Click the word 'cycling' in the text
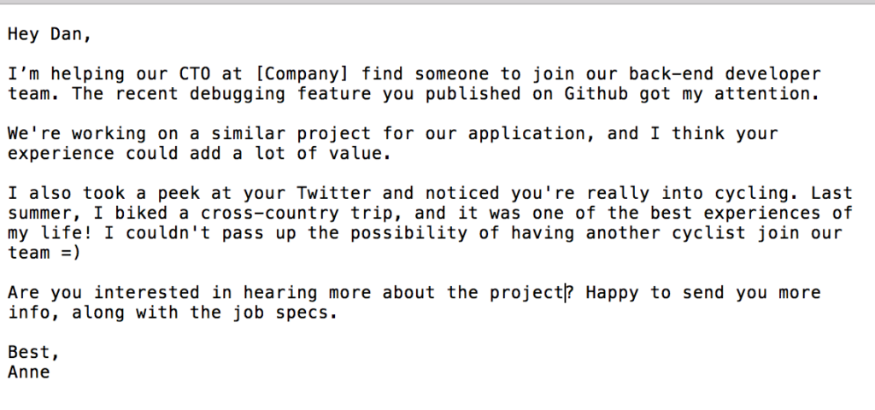 click(x=752, y=194)
